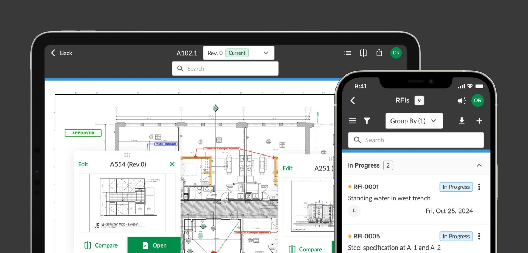The height and width of the screenshot is (253, 528).
Task: Expand the Group By (1) dropdown
Action: [x=414, y=121]
